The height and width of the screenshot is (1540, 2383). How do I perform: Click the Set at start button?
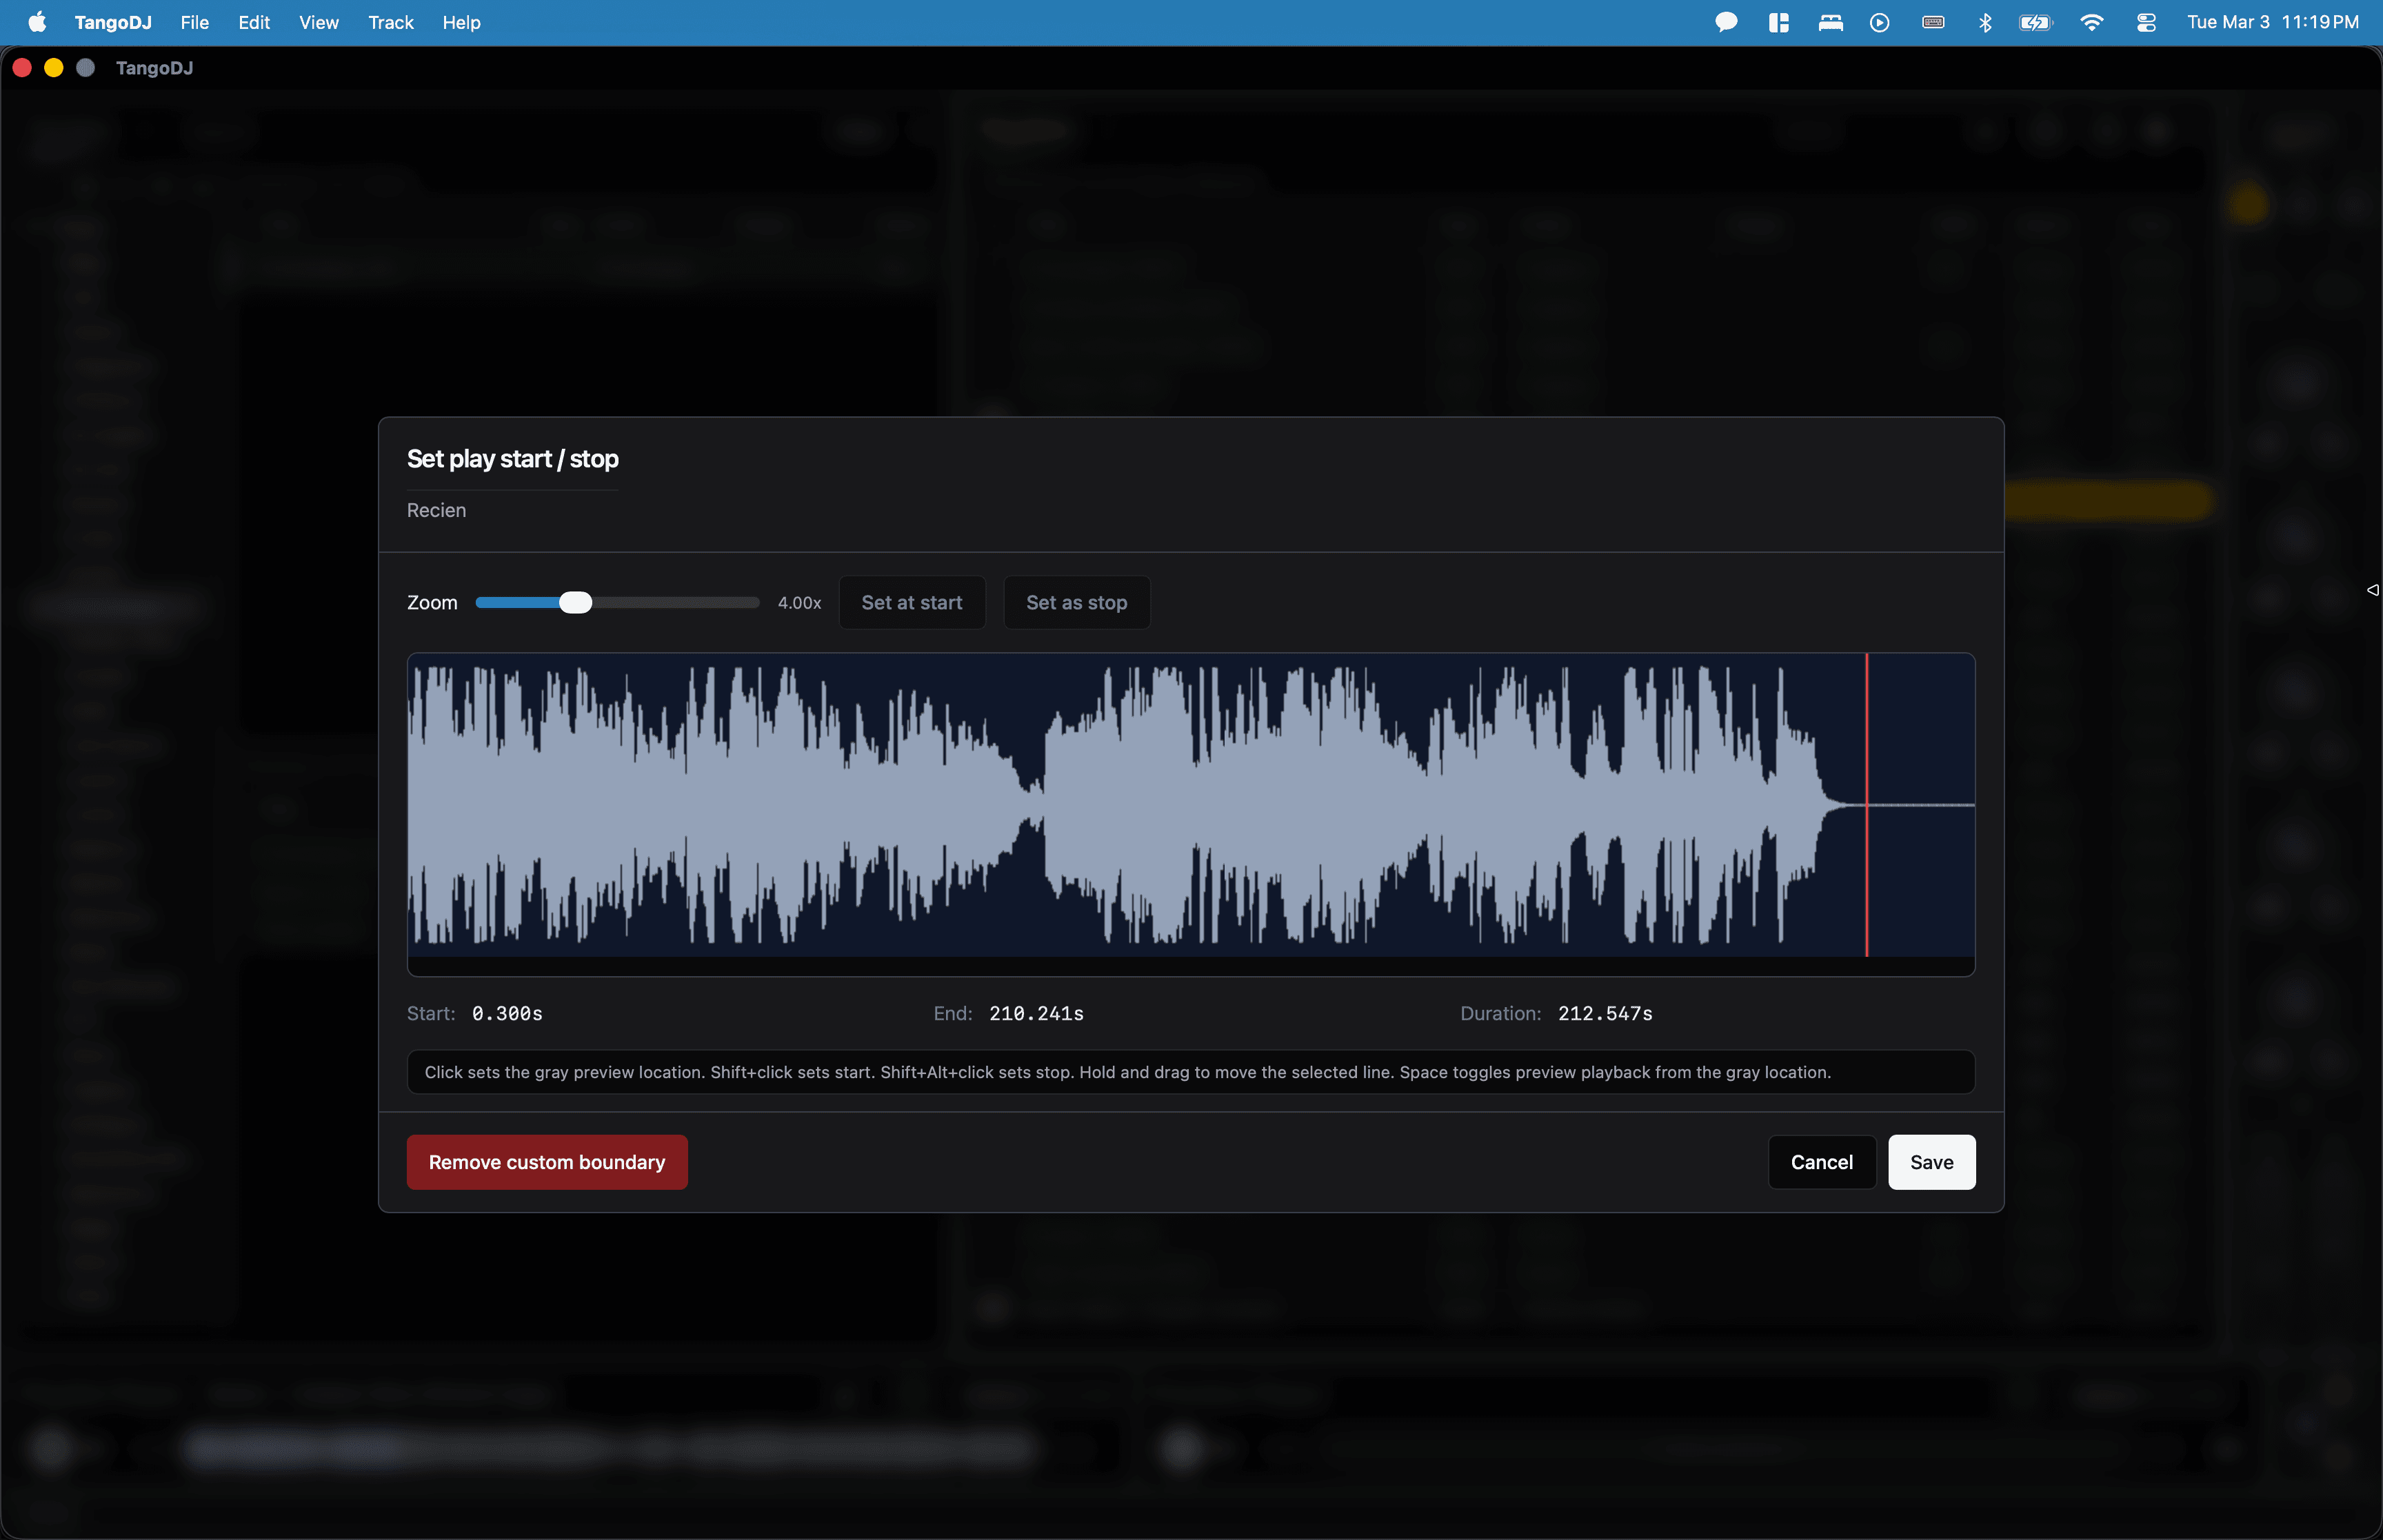pos(912,602)
